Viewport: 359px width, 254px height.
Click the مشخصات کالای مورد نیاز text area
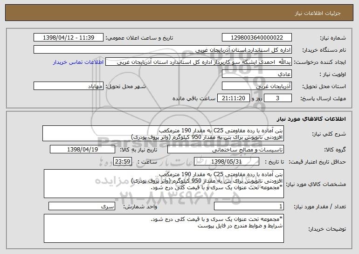click(164, 184)
